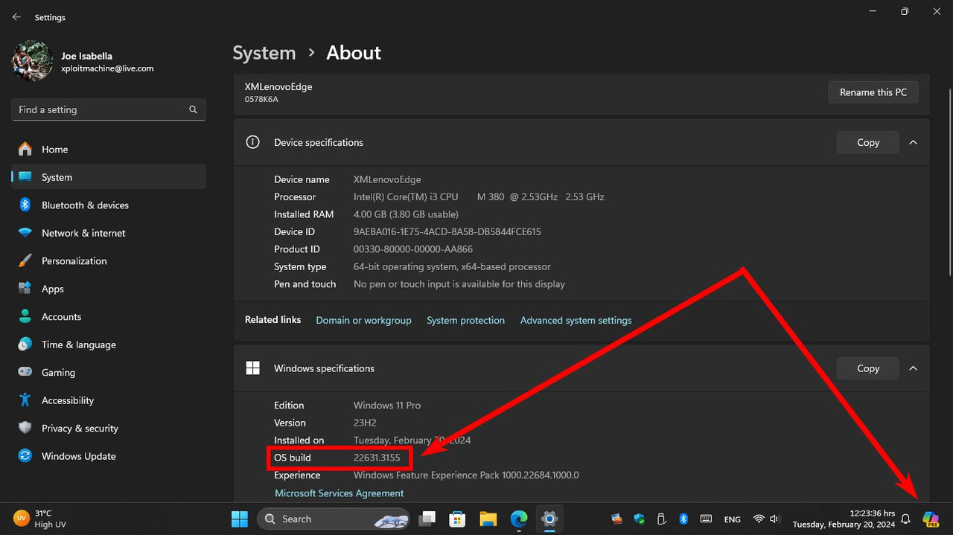953x535 pixels.
Task: Go to the Personalization settings page
Action: (74, 261)
